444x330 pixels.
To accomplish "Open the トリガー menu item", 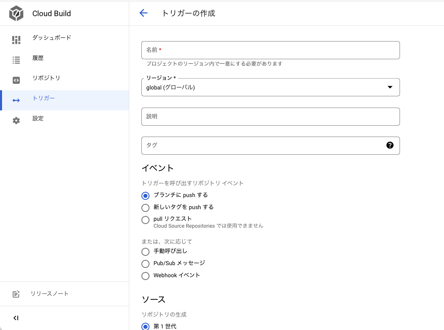I will coord(44,98).
